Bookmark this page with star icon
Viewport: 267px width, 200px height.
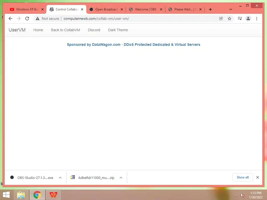coord(229,18)
